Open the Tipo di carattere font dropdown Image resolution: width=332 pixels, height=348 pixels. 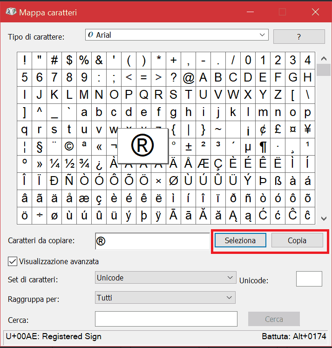[177, 35]
